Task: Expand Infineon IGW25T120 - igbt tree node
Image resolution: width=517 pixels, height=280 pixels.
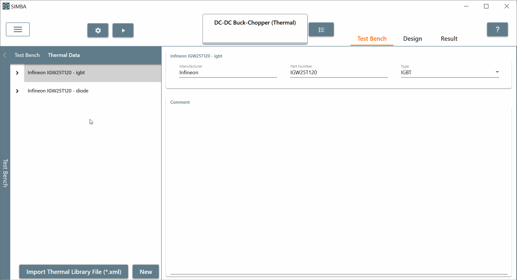Action: click(x=17, y=73)
